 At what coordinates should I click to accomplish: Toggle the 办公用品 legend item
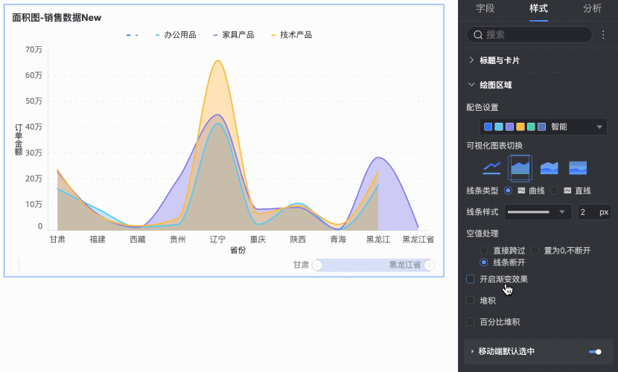[x=176, y=35]
